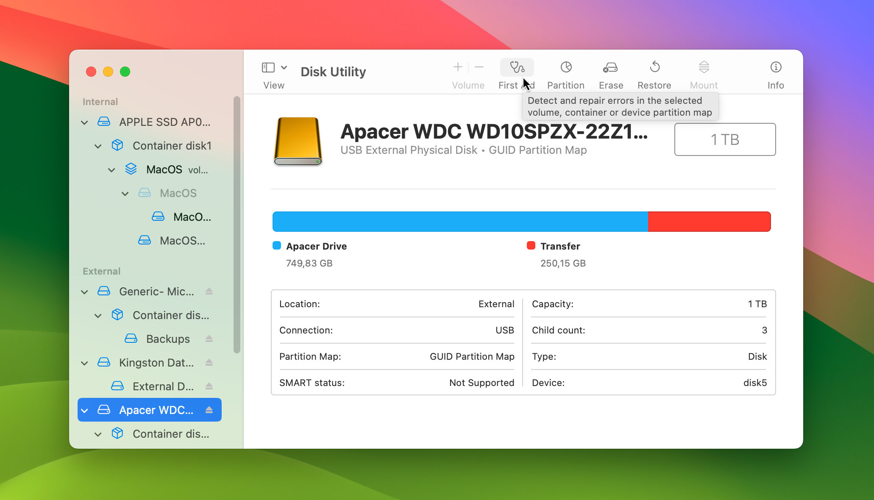The image size is (874, 500).
Task: Click the Mount toolbar icon
Action: click(704, 67)
